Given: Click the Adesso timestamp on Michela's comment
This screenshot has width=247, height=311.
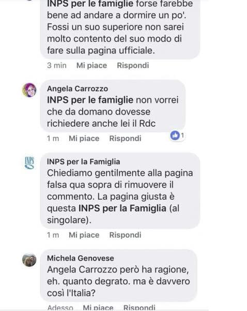Looking at the screenshot, I should 60,307.
